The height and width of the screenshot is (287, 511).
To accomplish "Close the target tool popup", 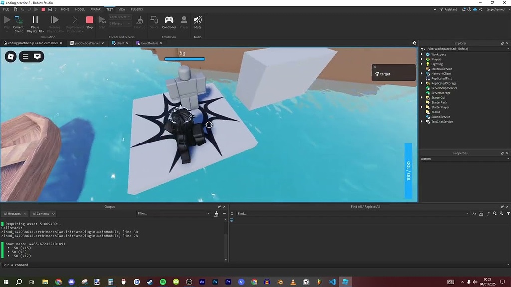I will (x=375, y=67).
